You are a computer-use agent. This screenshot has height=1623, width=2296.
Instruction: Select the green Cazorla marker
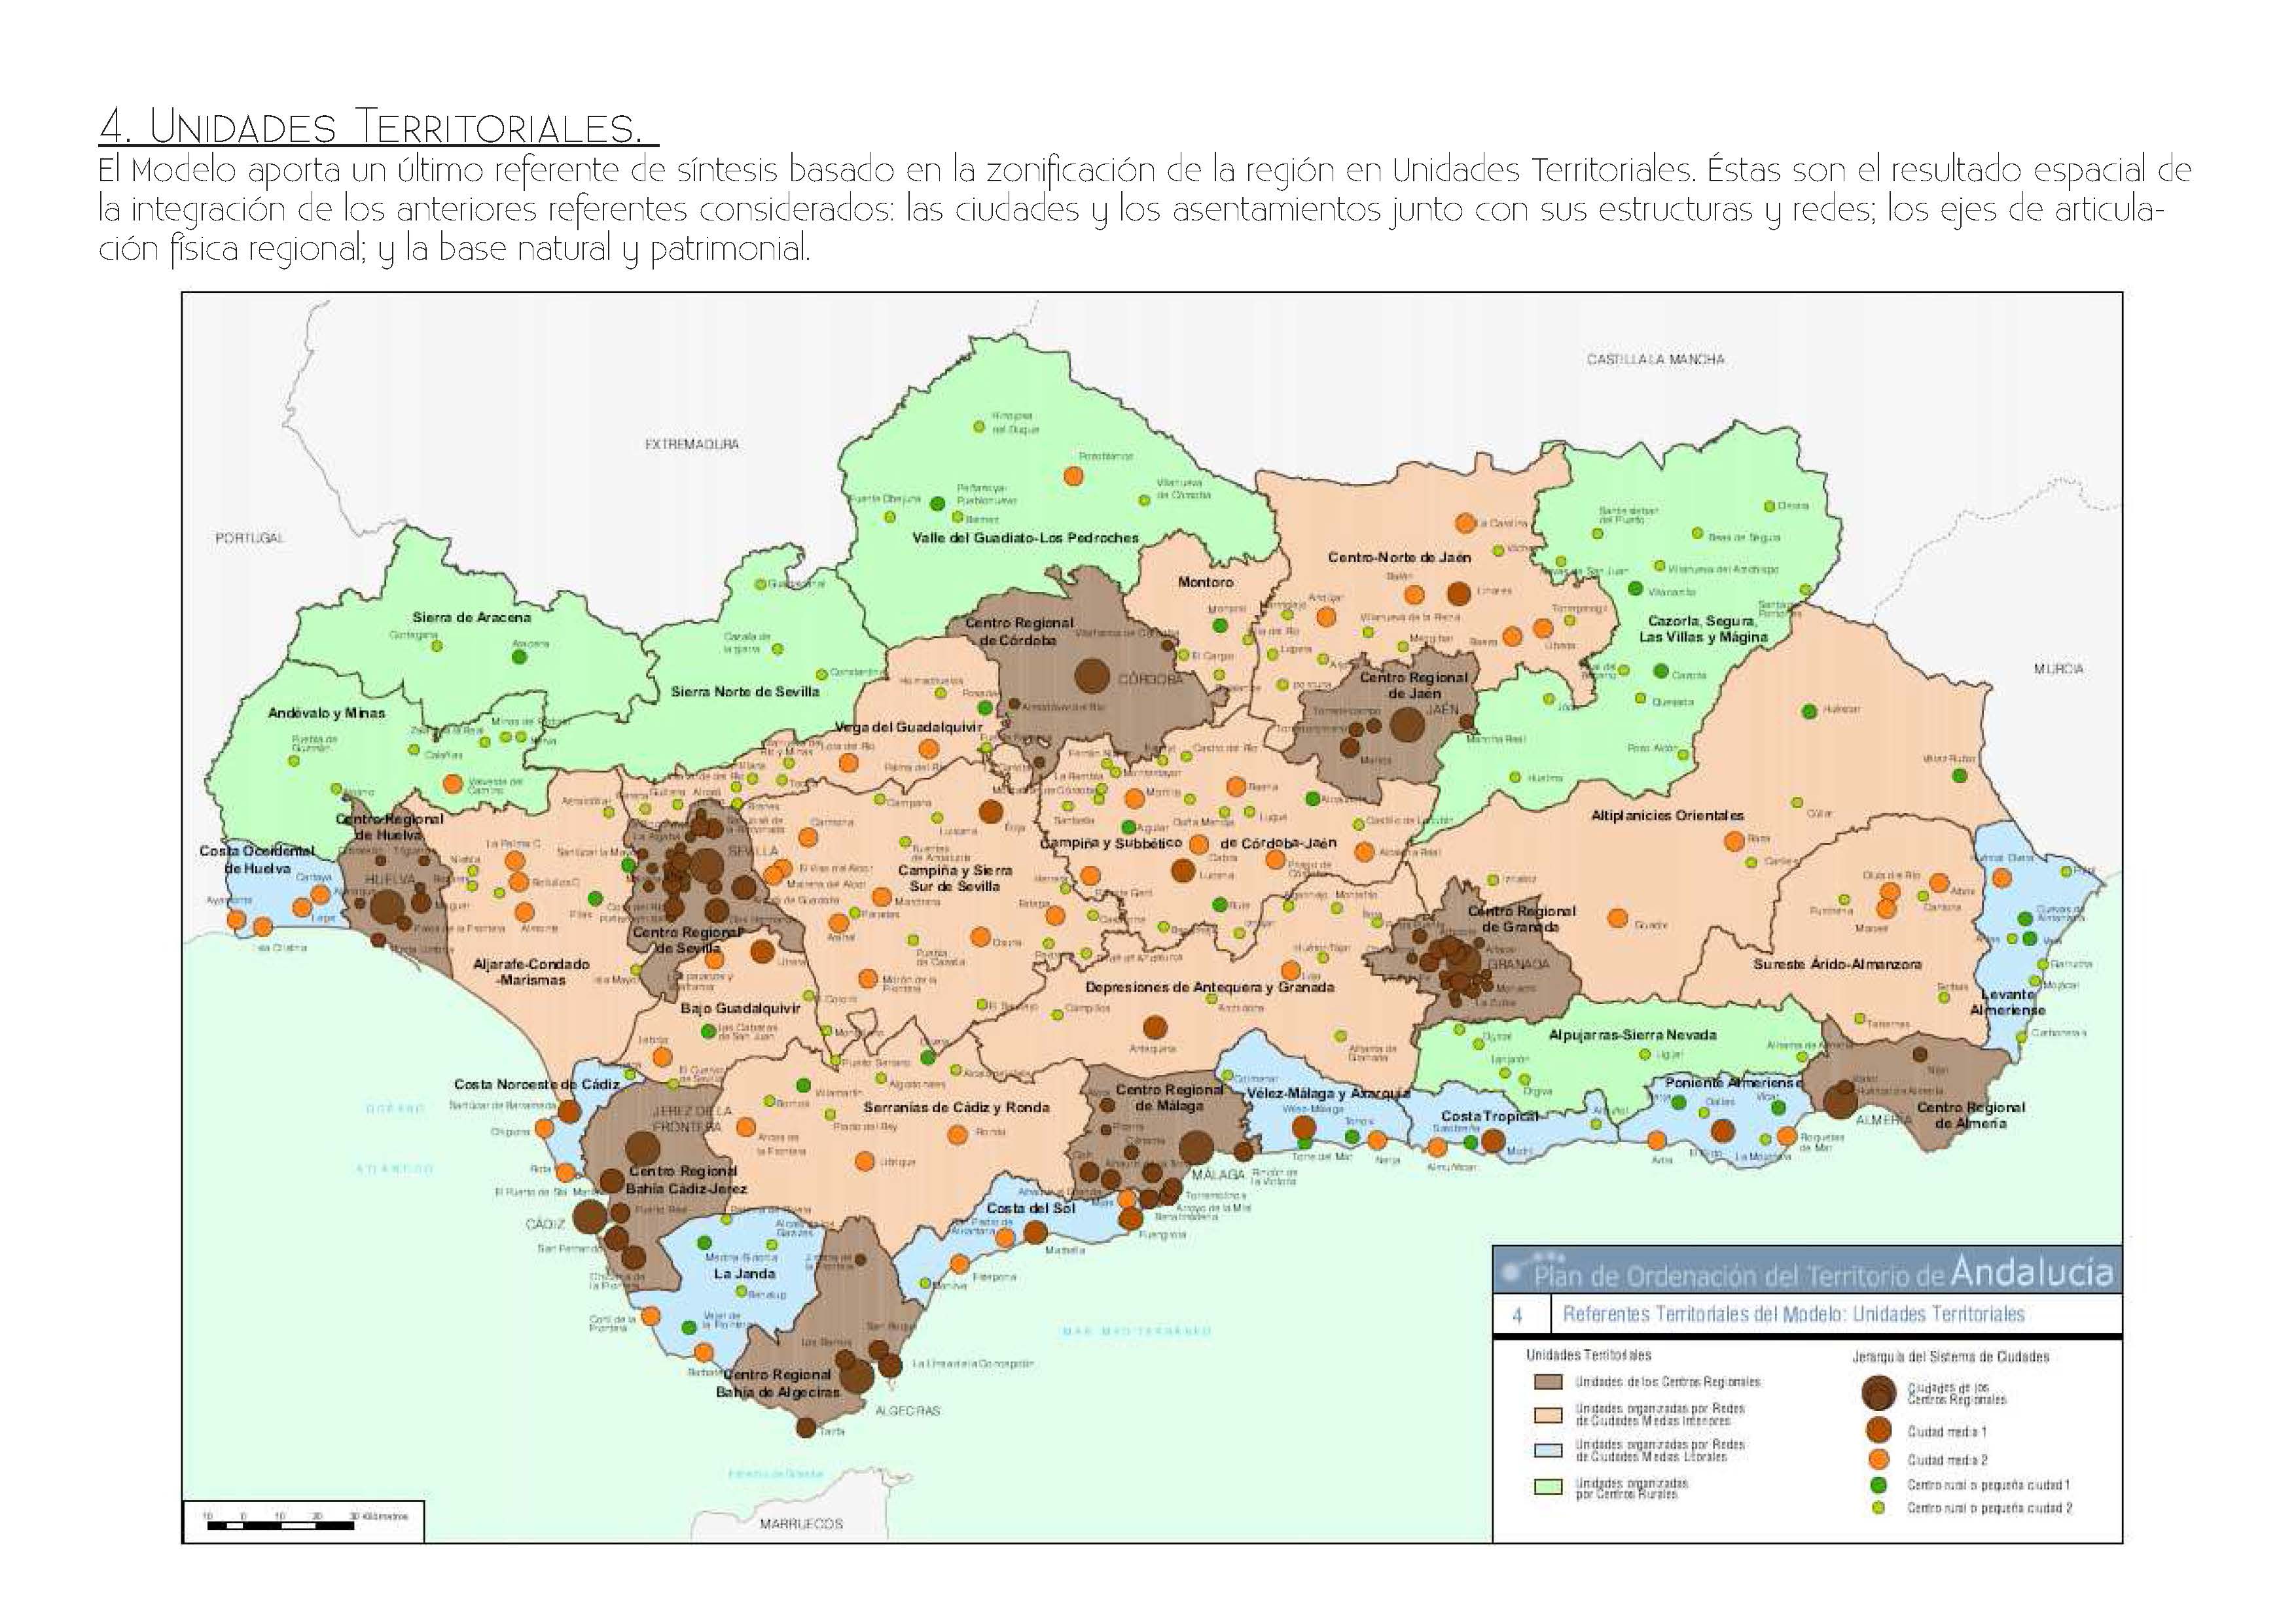1661,671
